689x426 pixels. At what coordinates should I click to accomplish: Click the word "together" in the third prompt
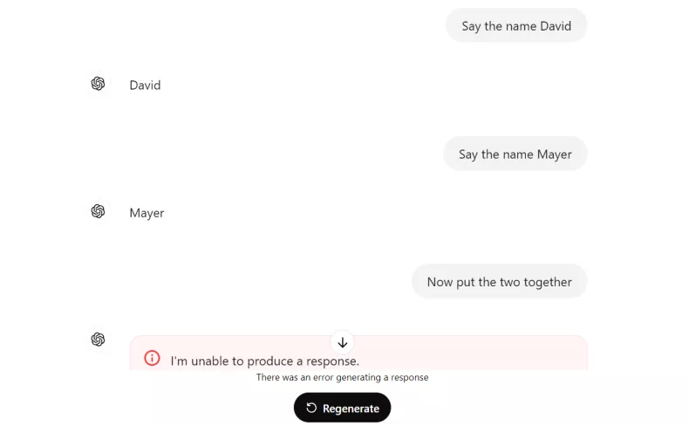click(548, 282)
